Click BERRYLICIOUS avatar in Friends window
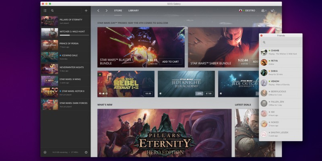The image size is (322, 161). (264, 93)
